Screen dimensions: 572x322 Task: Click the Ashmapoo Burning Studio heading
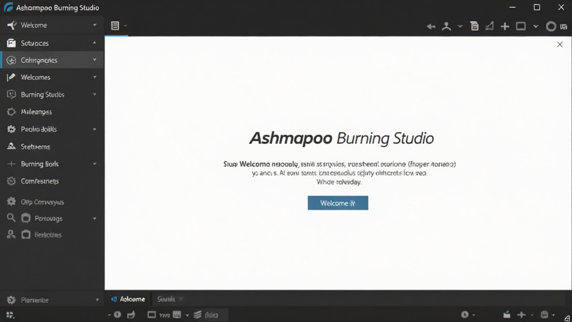pos(341,139)
